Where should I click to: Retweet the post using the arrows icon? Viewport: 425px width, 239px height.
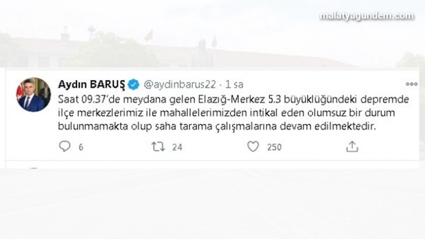pyautogui.click(x=158, y=147)
